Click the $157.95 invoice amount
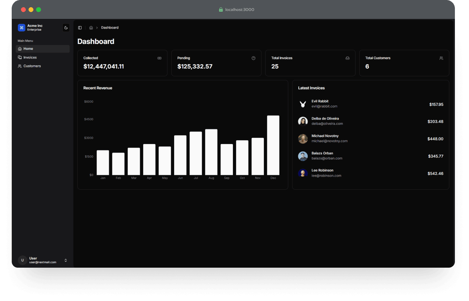Screen dimensions: 469x301 click(436, 104)
